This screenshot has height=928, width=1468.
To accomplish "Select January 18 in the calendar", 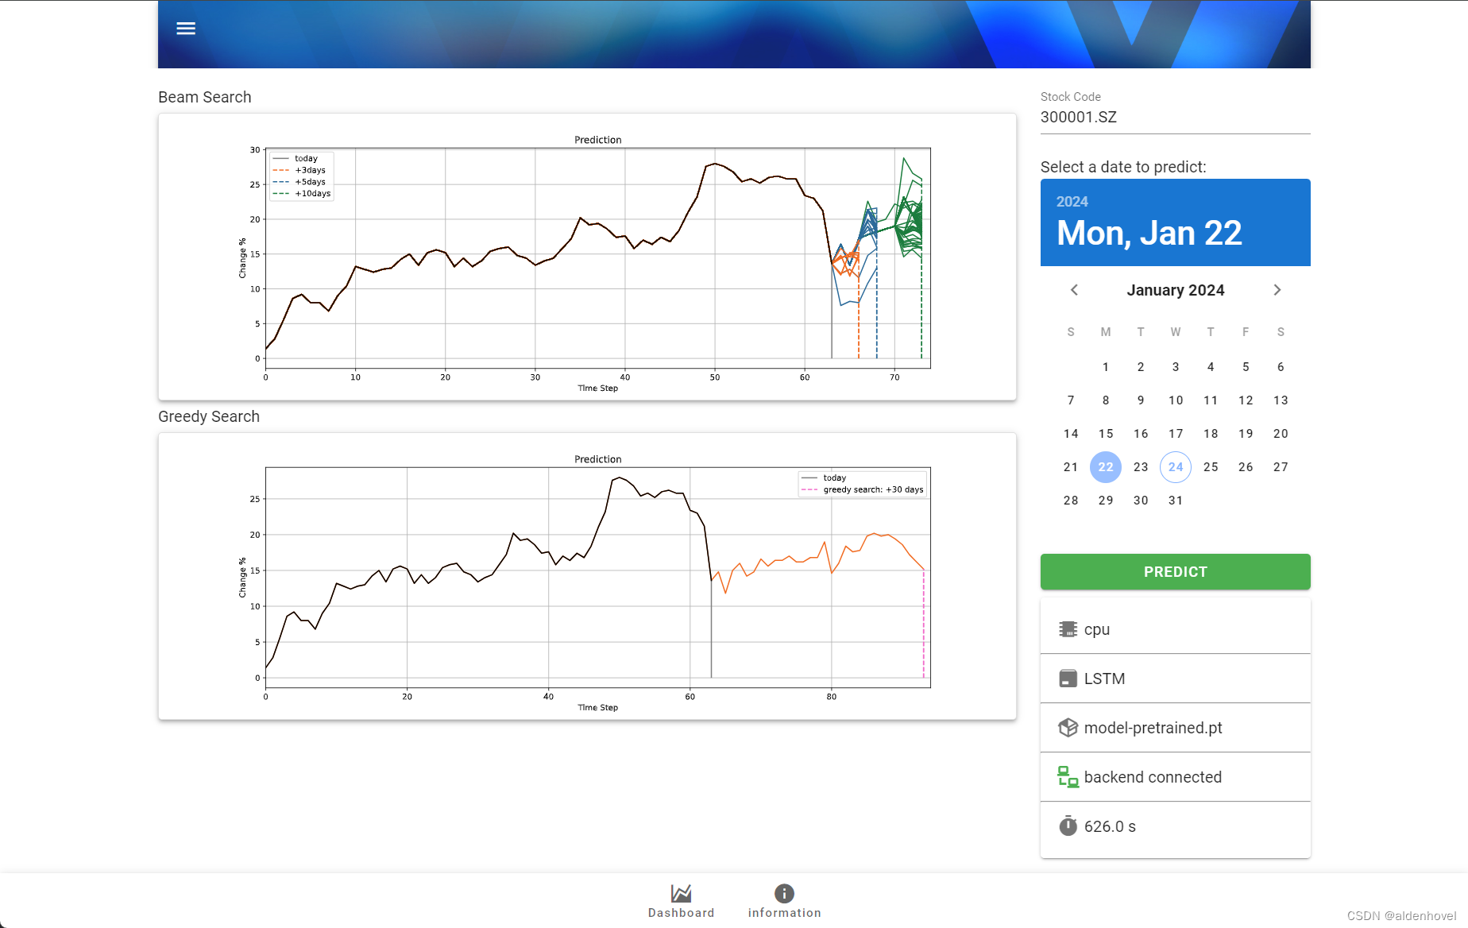I will click(x=1210, y=434).
